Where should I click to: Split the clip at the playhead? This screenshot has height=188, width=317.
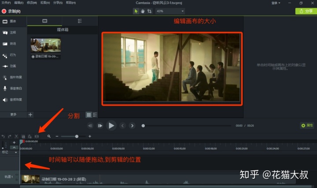37,136
